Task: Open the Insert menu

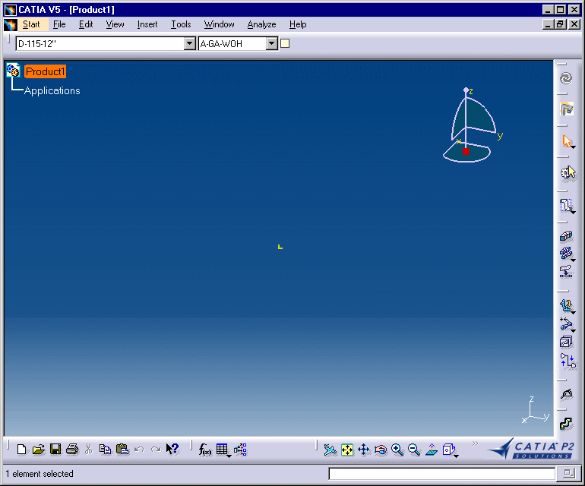Action: tap(147, 24)
